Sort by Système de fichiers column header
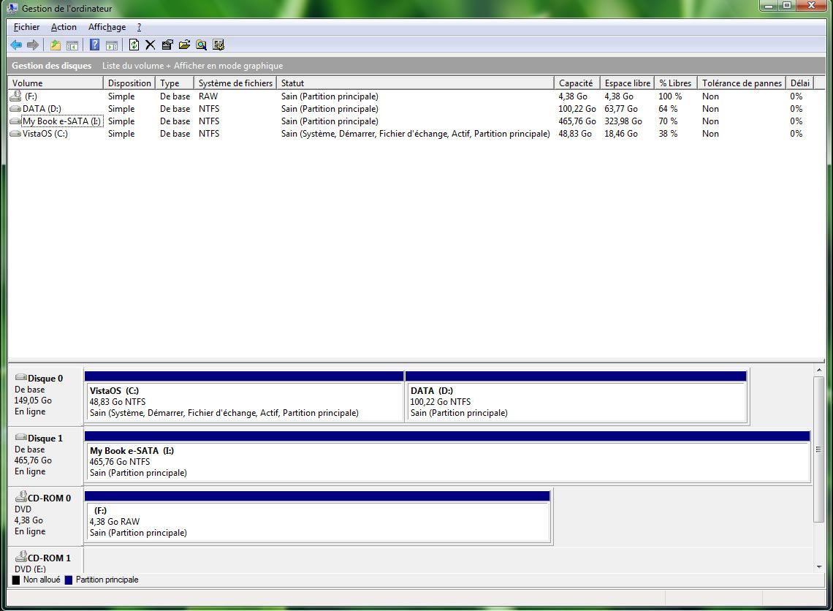 (235, 83)
